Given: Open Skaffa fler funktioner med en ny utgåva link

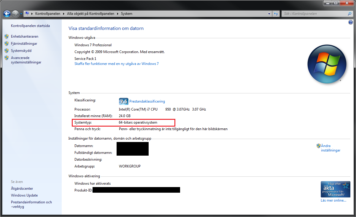Looking at the screenshot, I should click(117, 64).
